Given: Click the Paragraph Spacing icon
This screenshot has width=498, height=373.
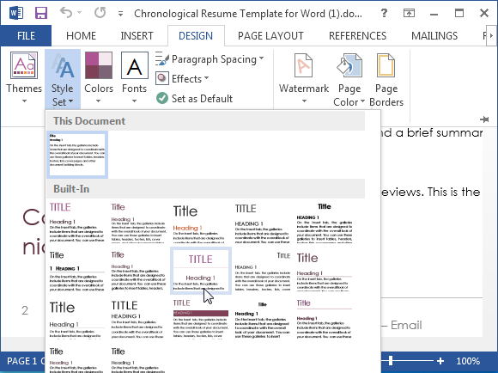Looking at the screenshot, I should (162, 58).
